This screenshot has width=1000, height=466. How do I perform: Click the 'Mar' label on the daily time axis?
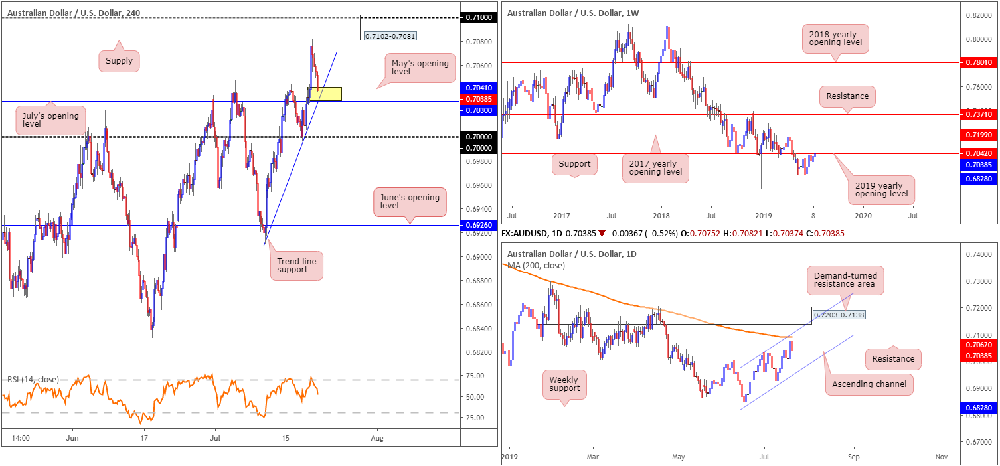[593, 457]
